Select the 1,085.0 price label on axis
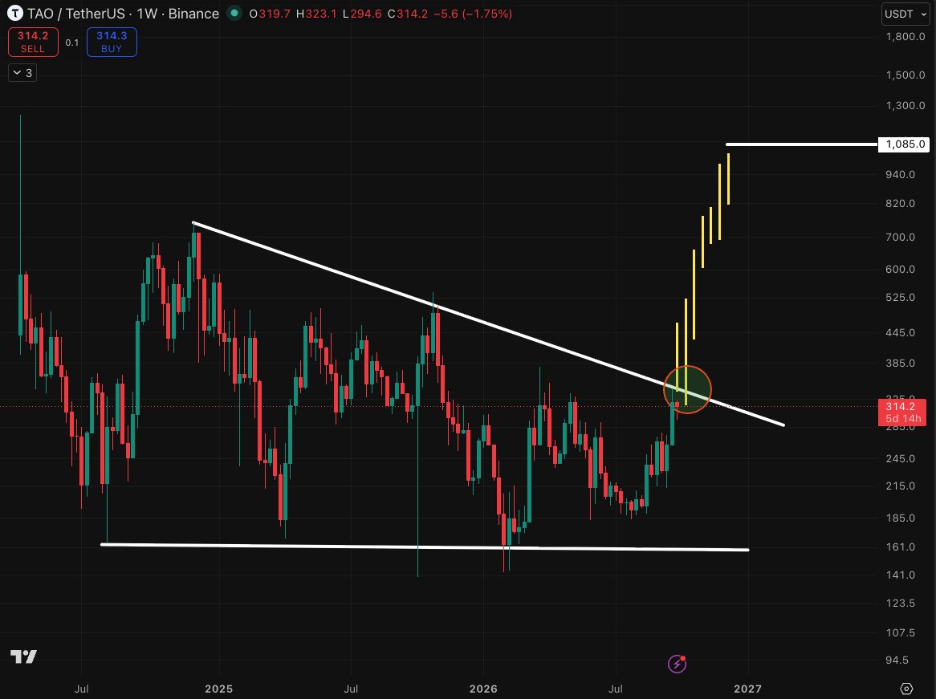Screen dimensions: 936x699 point(904,144)
